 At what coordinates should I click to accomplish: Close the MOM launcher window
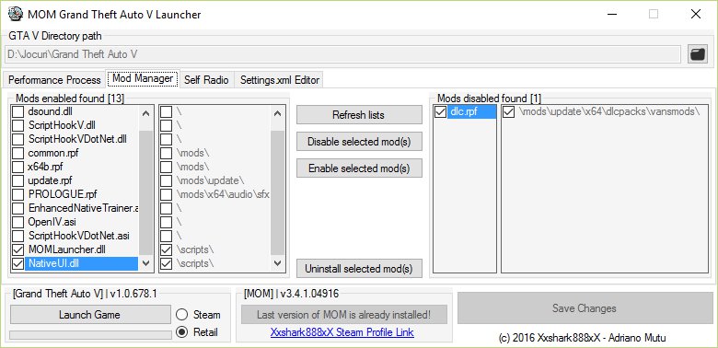(696, 14)
